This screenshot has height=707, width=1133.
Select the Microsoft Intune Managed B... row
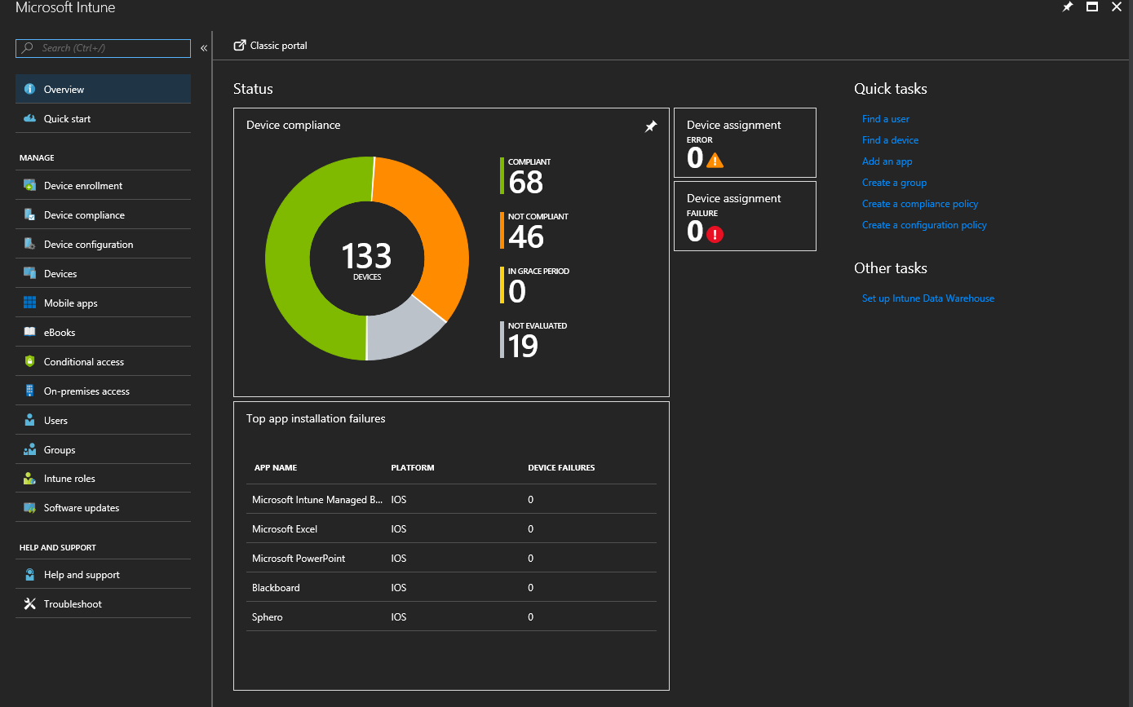click(x=451, y=499)
